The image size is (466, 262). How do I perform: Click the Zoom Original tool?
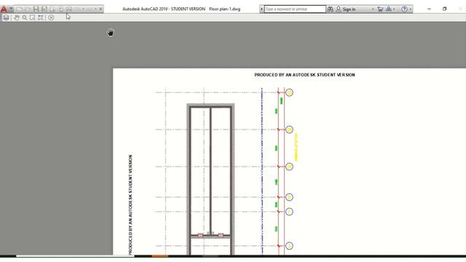41,17
